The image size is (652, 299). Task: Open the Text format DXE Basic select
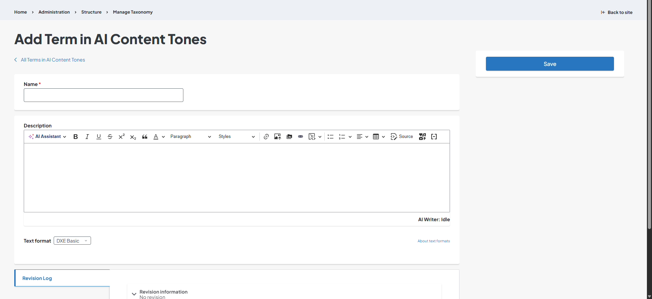[72, 241]
